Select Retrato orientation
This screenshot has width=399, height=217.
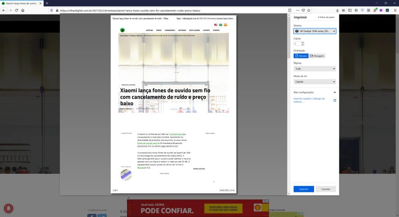(x=301, y=56)
